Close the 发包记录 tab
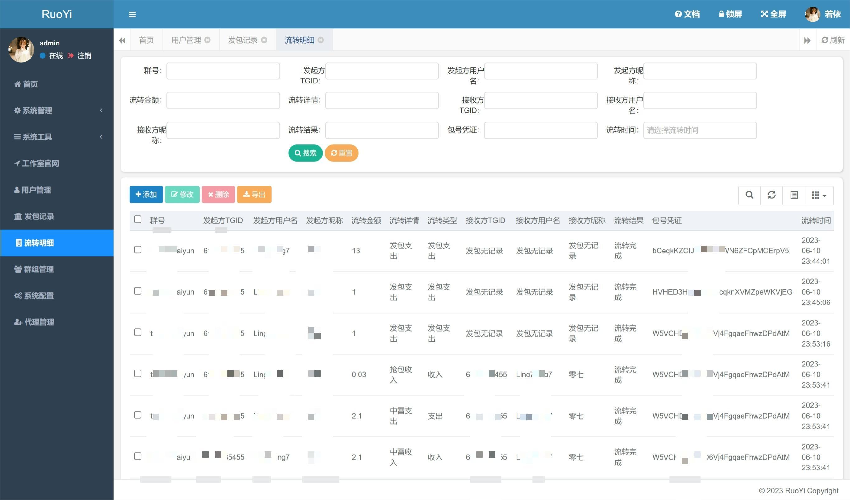Viewport: 850px width, 500px height. 264,40
